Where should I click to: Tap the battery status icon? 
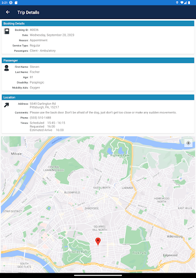coord(189,3)
